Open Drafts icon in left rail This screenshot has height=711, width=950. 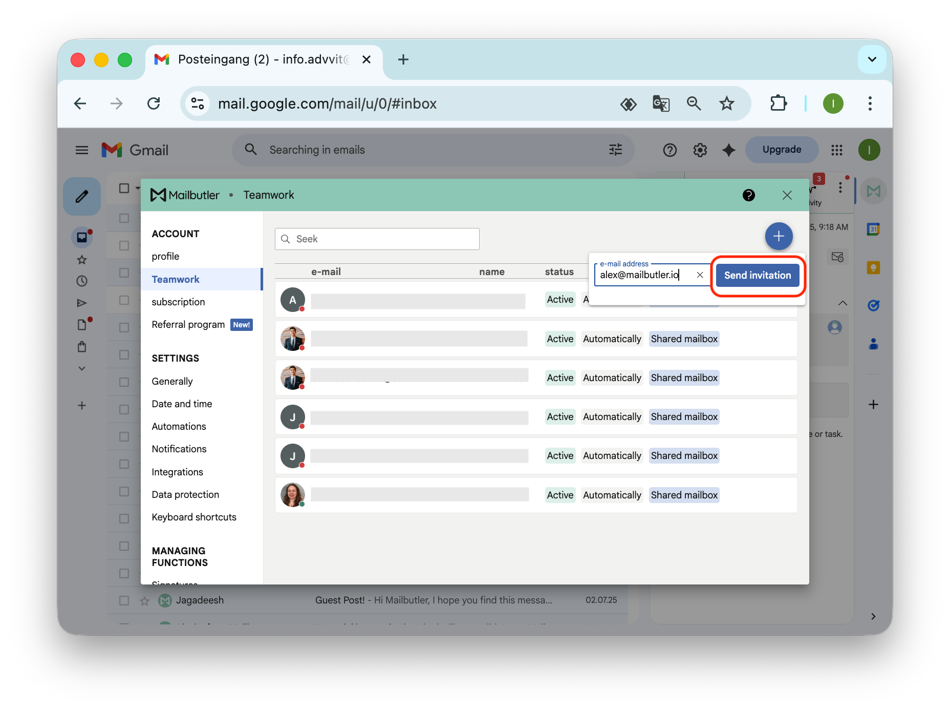pyautogui.click(x=82, y=325)
